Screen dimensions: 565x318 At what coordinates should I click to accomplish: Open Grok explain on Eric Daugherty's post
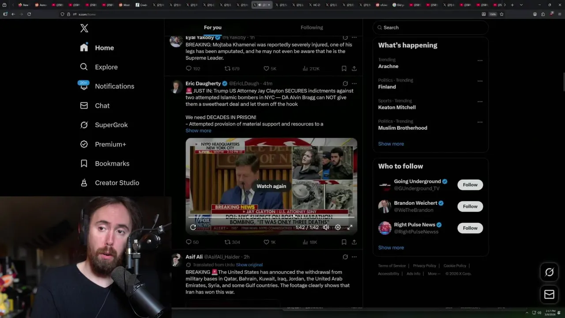[x=345, y=83]
